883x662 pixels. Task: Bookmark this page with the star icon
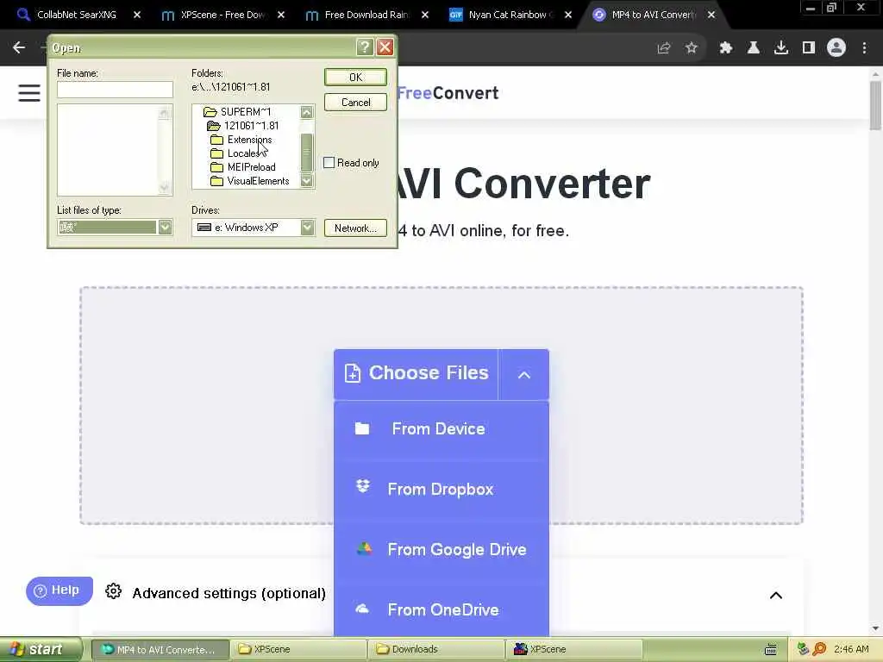tap(692, 48)
